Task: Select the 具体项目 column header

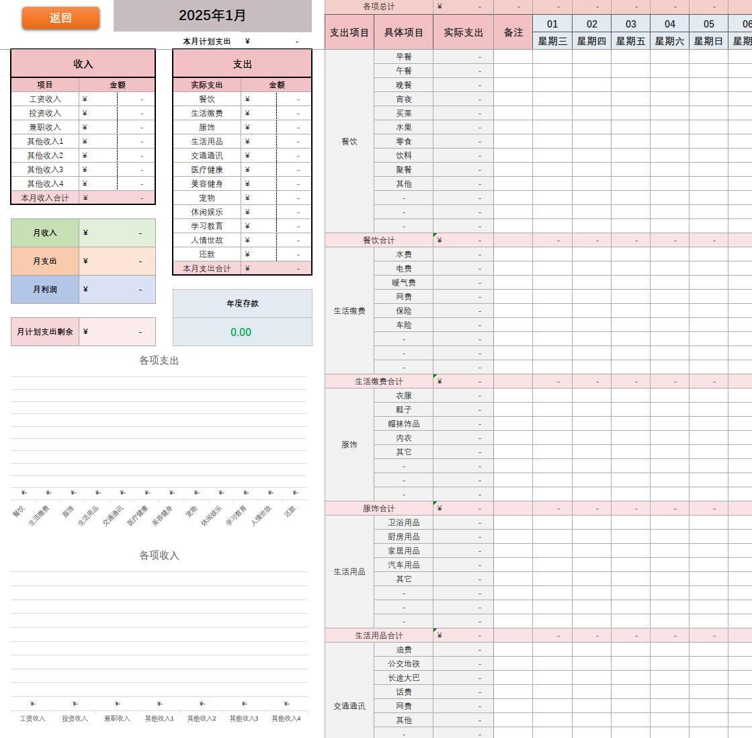Action: click(403, 32)
